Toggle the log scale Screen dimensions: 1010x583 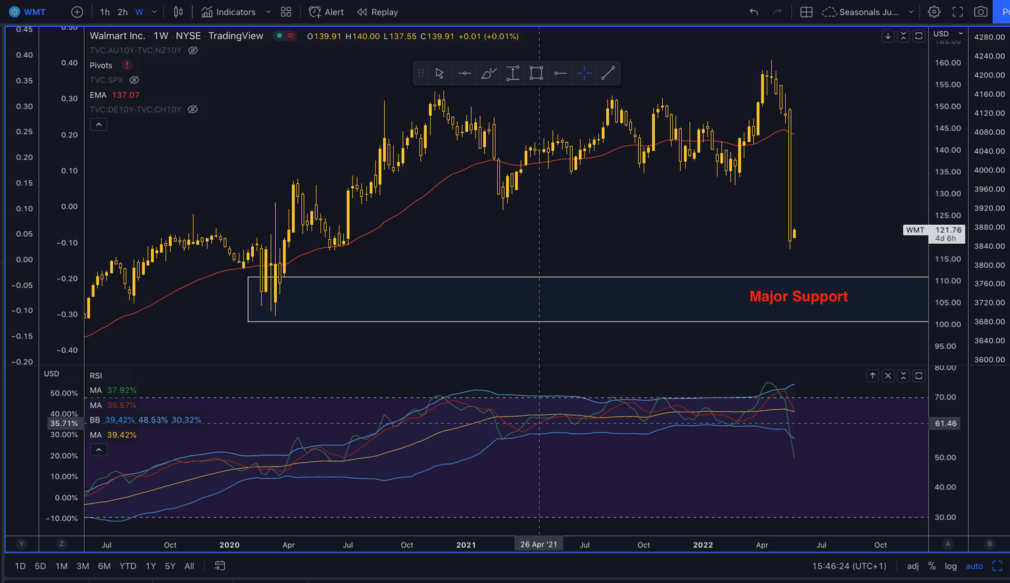[x=951, y=566]
